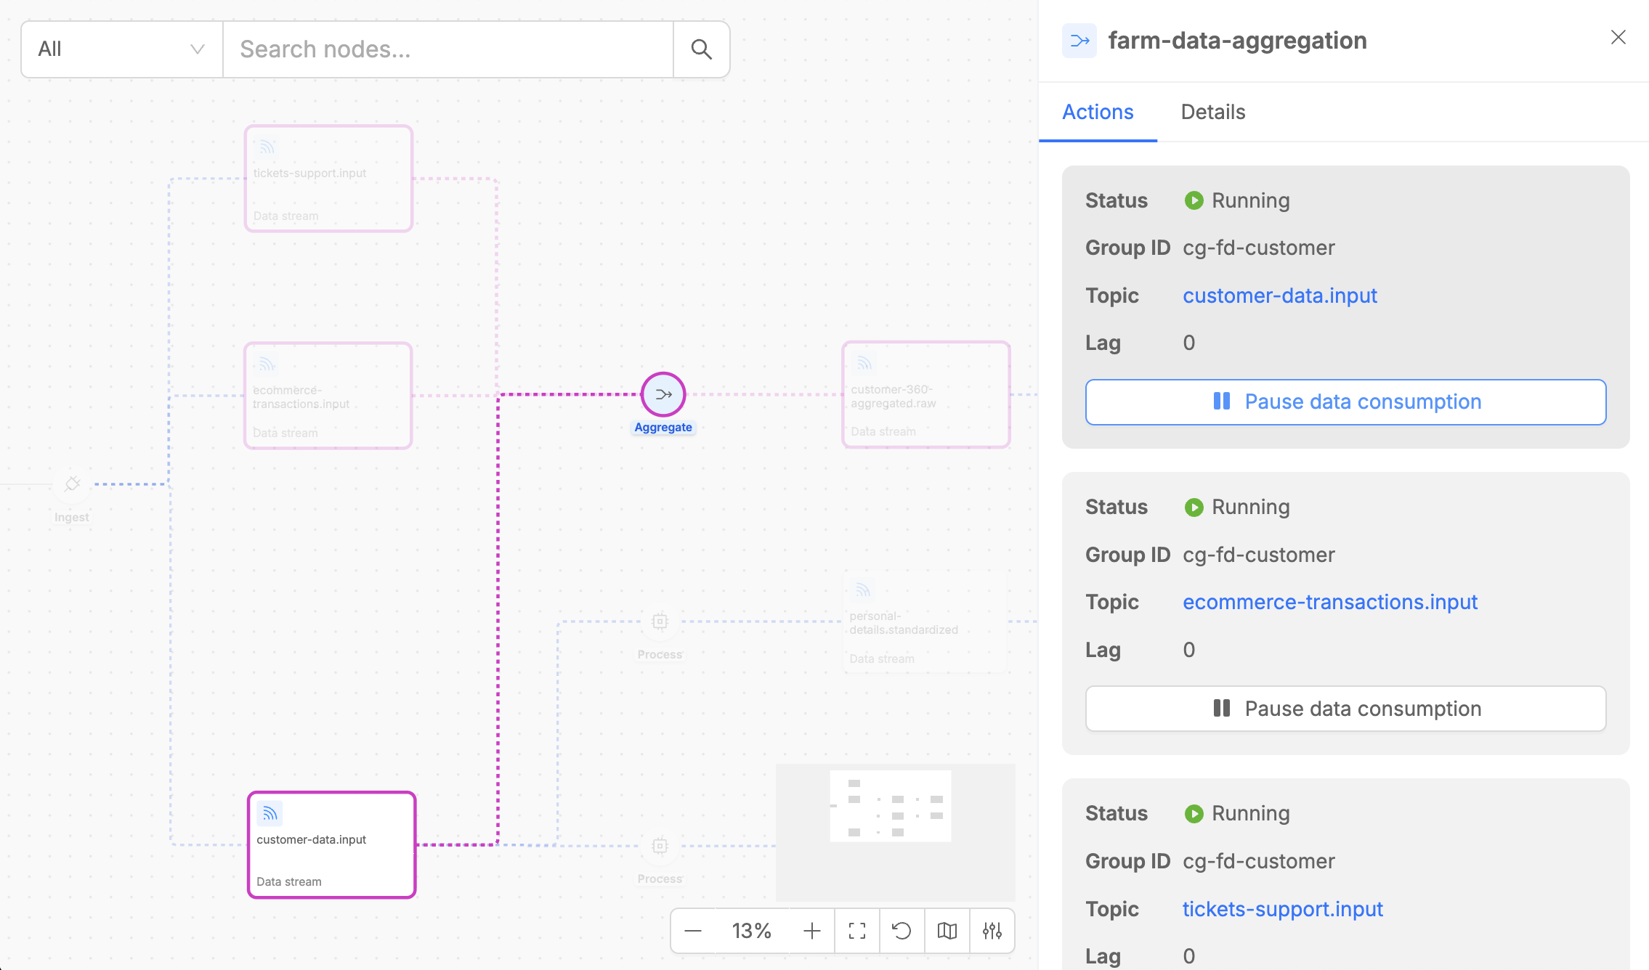Zoom out using the minus icon
The height and width of the screenshot is (970, 1649).
pyautogui.click(x=693, y=931)
